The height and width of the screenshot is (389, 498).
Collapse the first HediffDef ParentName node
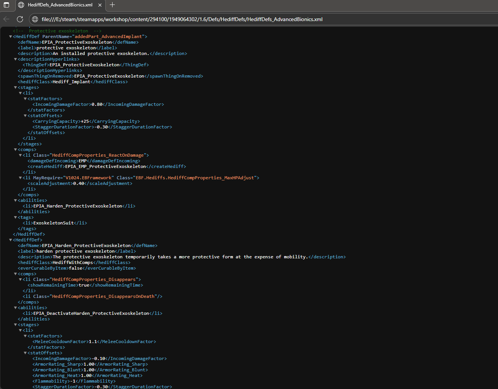pos(11,37)
